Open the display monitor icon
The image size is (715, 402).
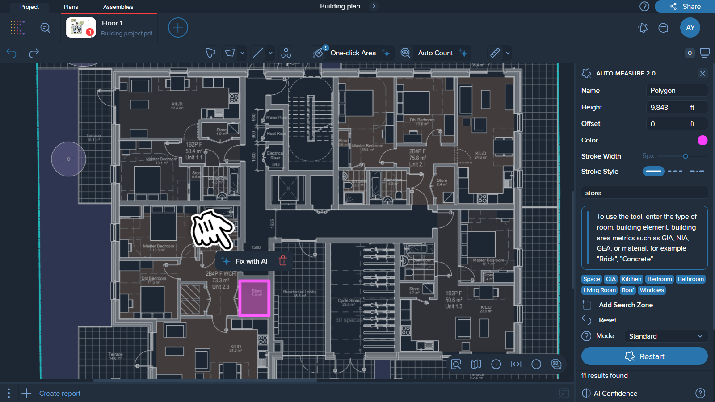pos(705,53)
